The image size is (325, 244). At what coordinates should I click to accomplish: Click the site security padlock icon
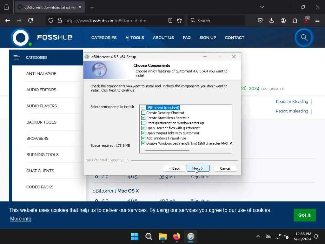pyautogui.click(x=60, y=21)
